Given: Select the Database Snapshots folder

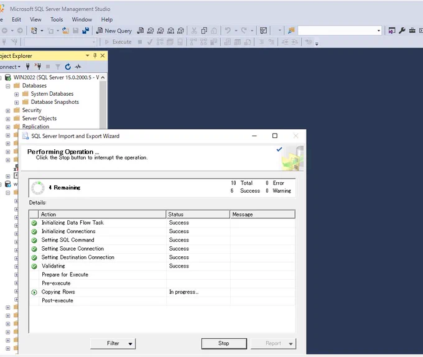Looking at the screenshot, I should (55, 102).
